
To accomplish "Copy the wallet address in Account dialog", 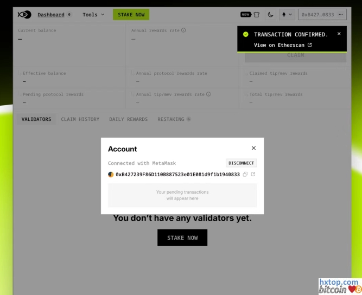I will click(245, 175).
